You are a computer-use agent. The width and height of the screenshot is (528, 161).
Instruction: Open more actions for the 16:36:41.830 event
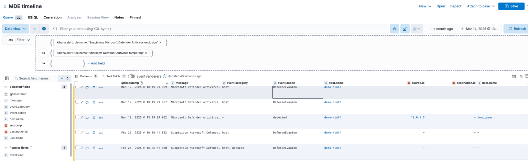coord(101,148)
